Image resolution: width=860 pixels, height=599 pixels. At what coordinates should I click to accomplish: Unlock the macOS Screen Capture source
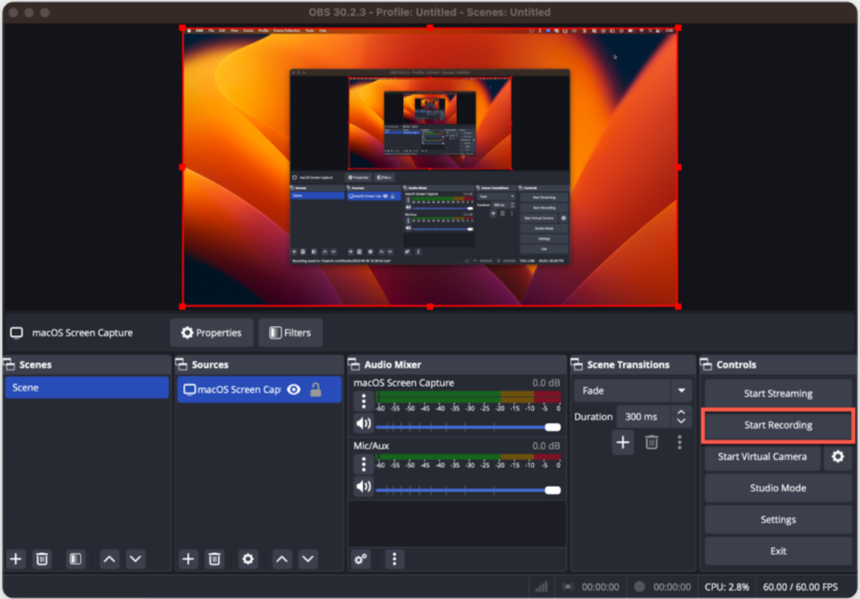pyautogui.click(x=317, y=389)
